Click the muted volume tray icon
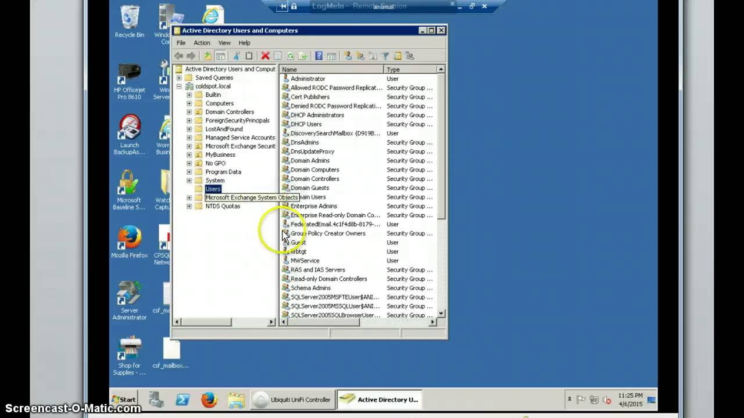 (x=607, y=399)
